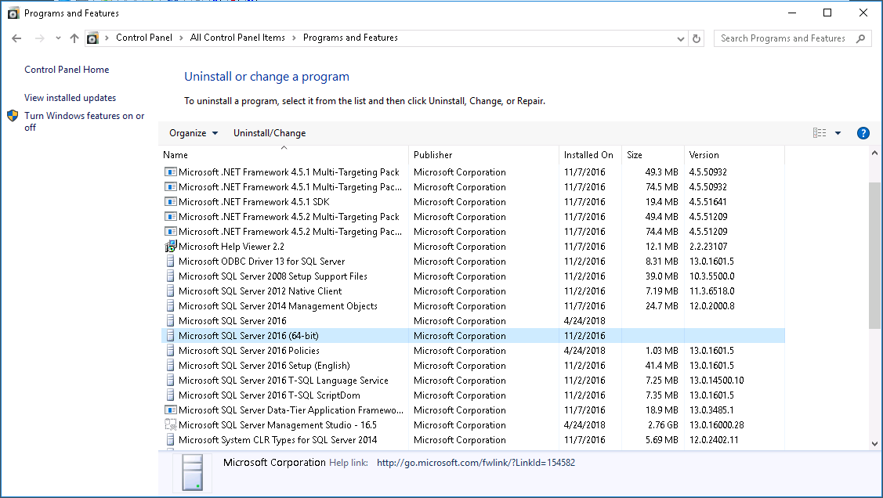Refresh the Programs and Features list
The height and width of the screenshot is (498, 883).
(x=697, y=38)
